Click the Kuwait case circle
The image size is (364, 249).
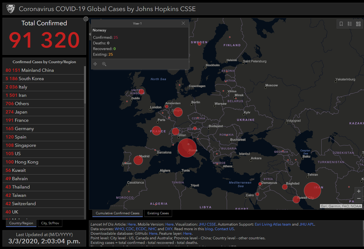[x=296, y=200]
